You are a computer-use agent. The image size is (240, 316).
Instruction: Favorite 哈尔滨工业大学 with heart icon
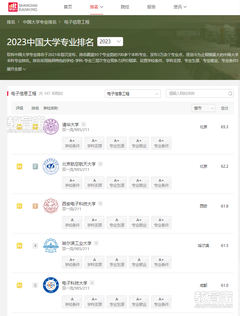pyautogui.click(x=96, y=243)
